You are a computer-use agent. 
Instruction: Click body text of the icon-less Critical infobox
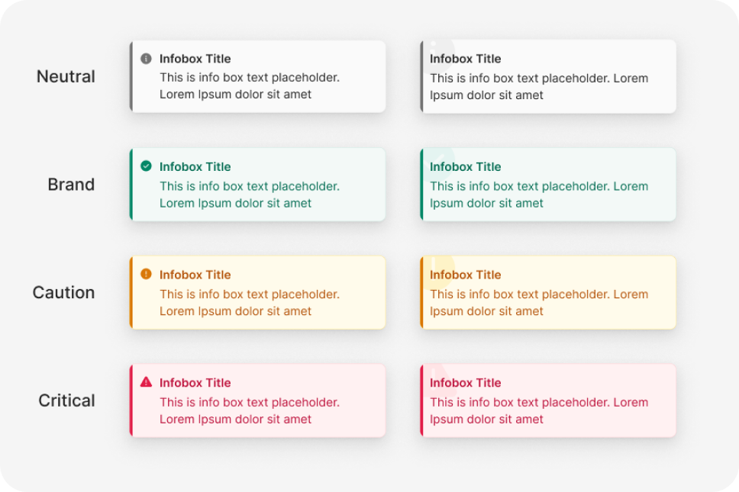tap(538, 410)
